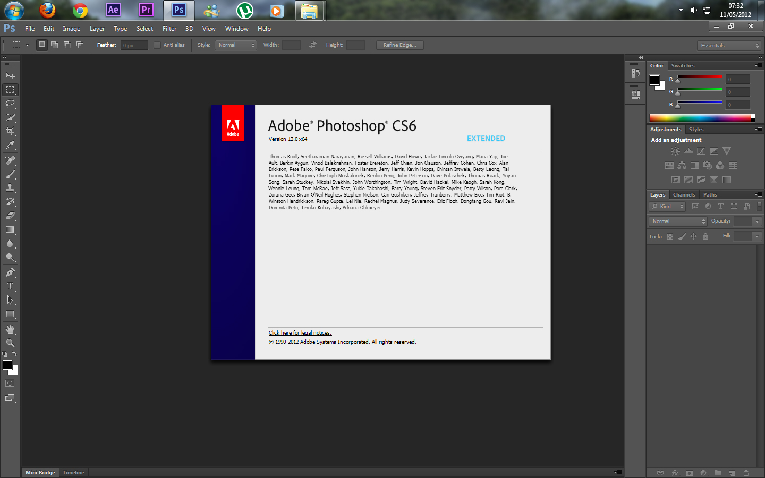Click the Refine Edge button

point(400,45)
